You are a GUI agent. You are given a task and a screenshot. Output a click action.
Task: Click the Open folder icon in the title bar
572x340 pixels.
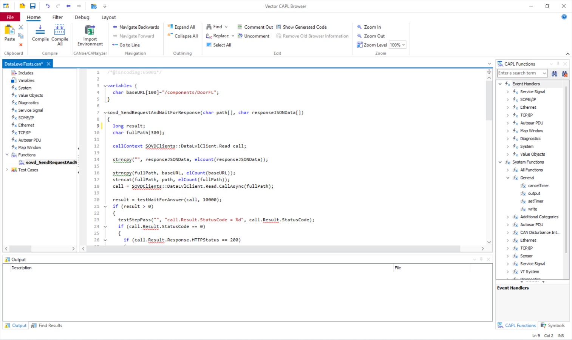(22, 6)
